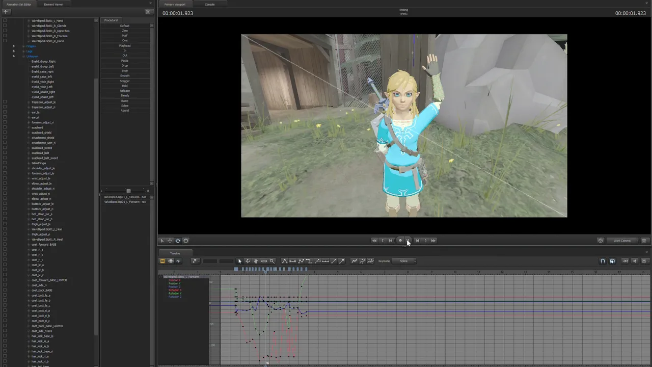The height and width of the screenshot is (367, 652).
Task: Add a new animation set with plus button
Action: (x=6, y=12)
